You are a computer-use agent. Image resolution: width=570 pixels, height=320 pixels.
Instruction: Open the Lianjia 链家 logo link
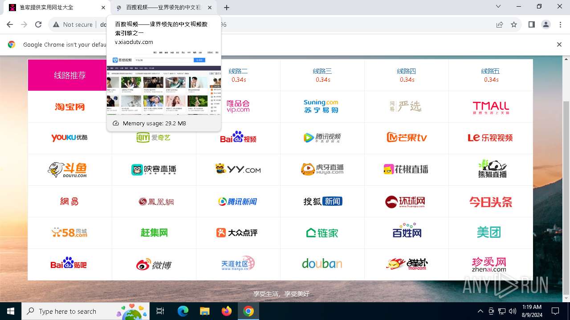(322, 232)
